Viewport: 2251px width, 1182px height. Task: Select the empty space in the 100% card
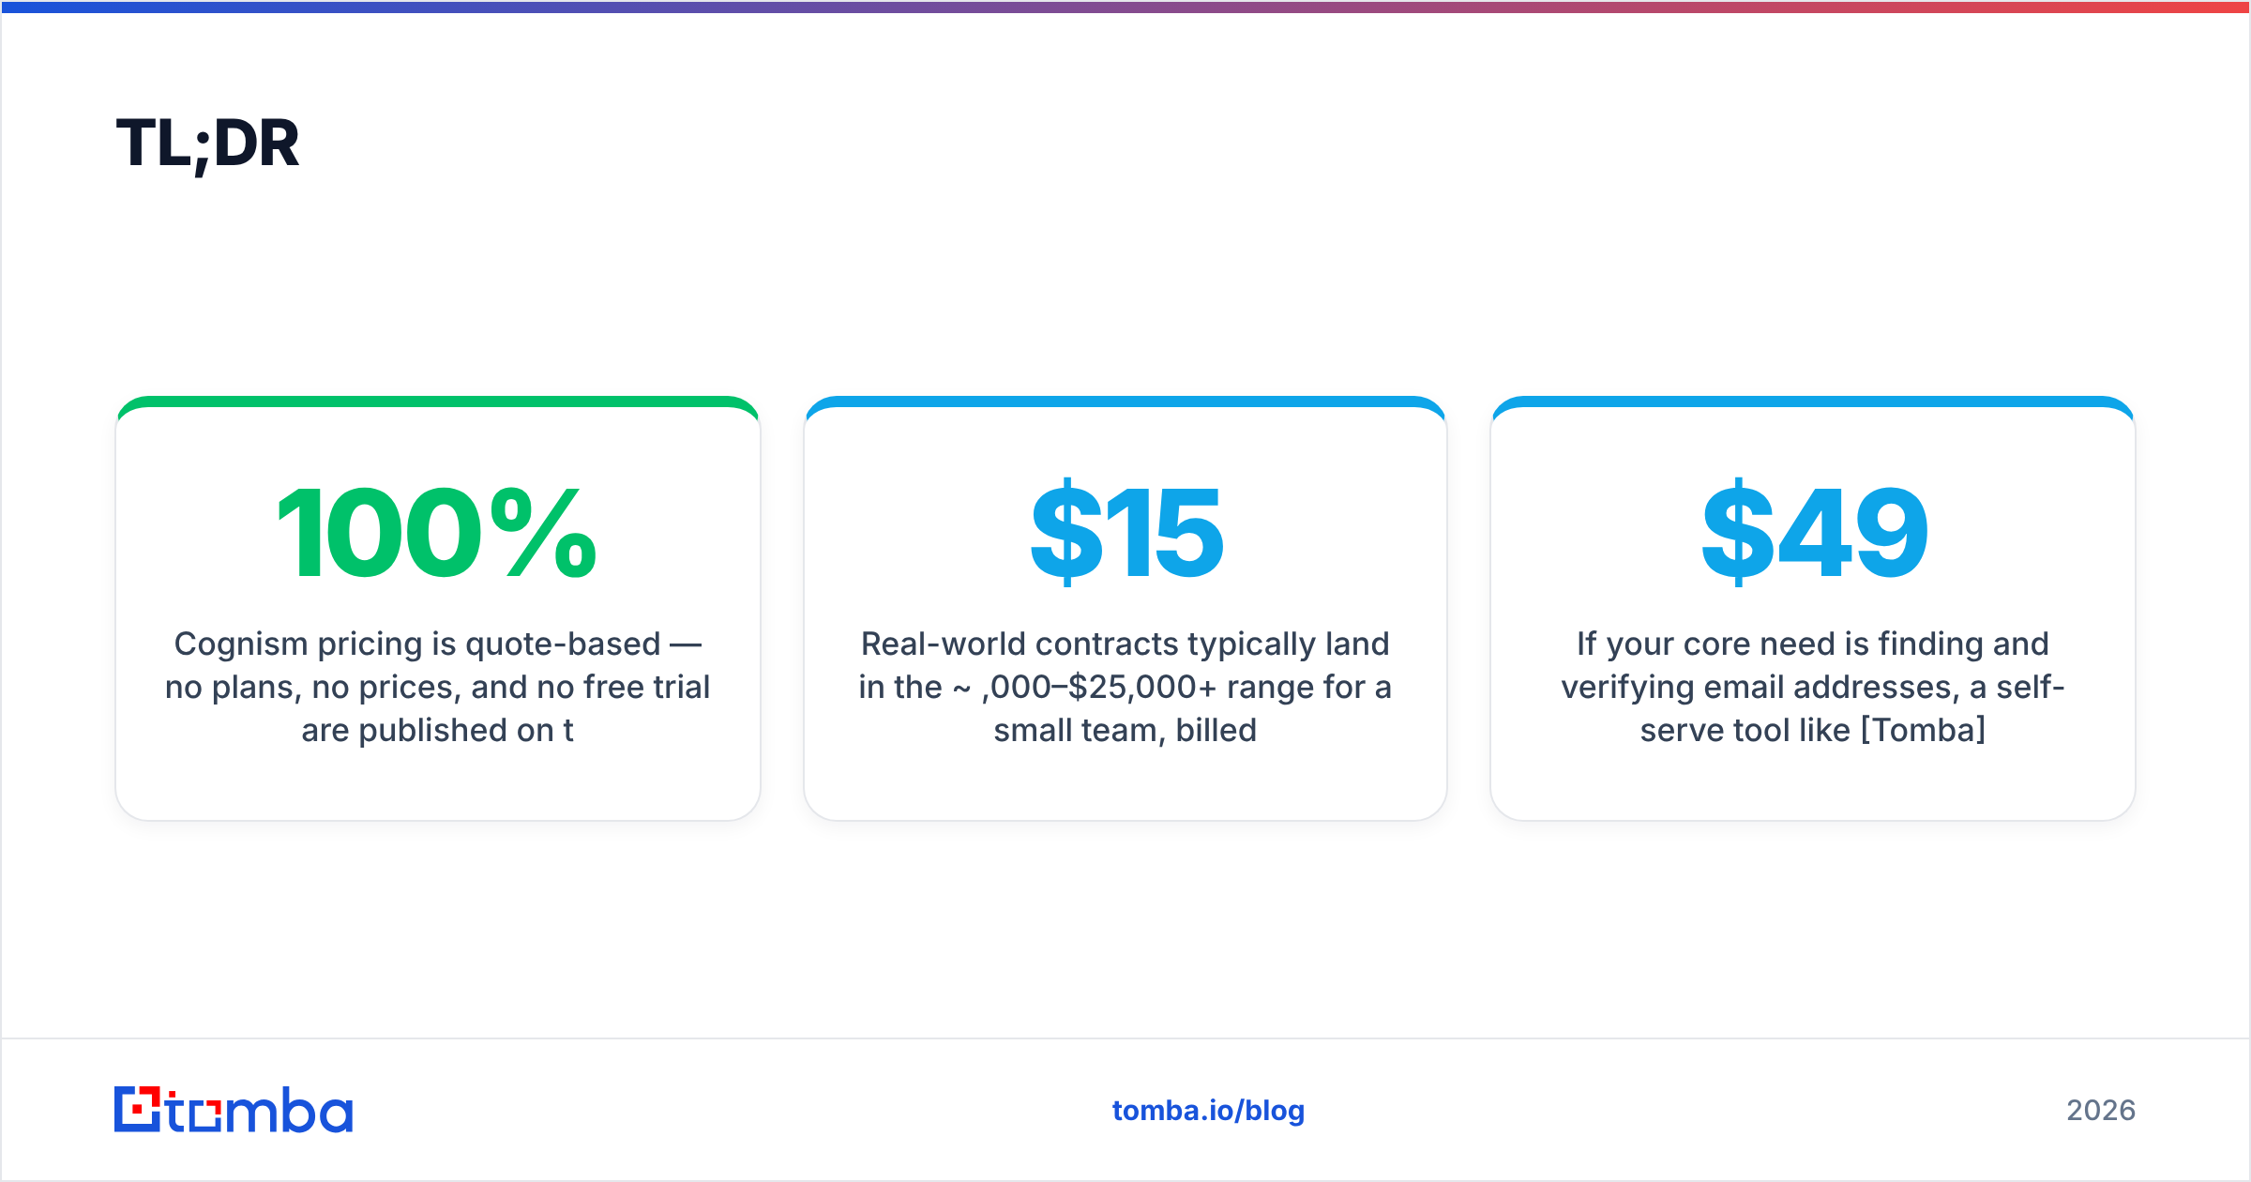pos(437,786)
